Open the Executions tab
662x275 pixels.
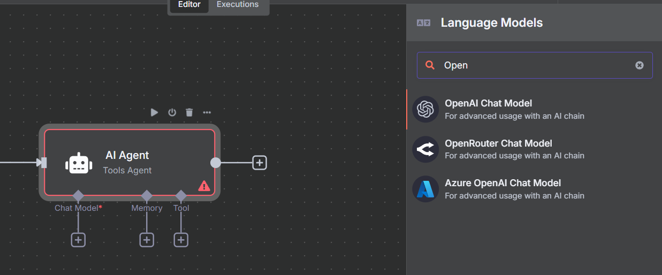coord(238,5)
